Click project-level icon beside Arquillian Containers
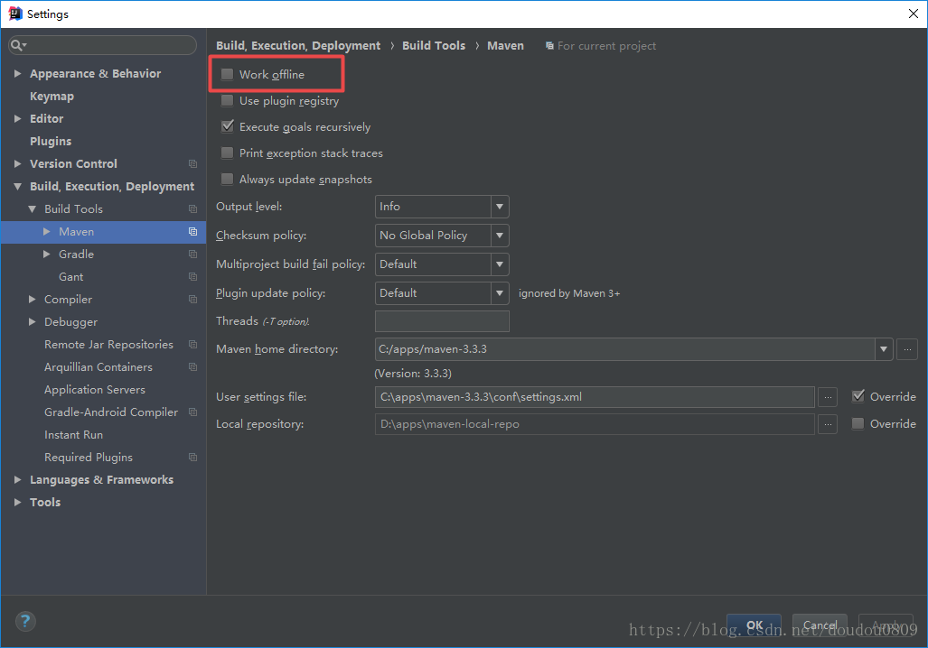The width and height of the screenshot is (928, 648). click(x=192, y=367)
